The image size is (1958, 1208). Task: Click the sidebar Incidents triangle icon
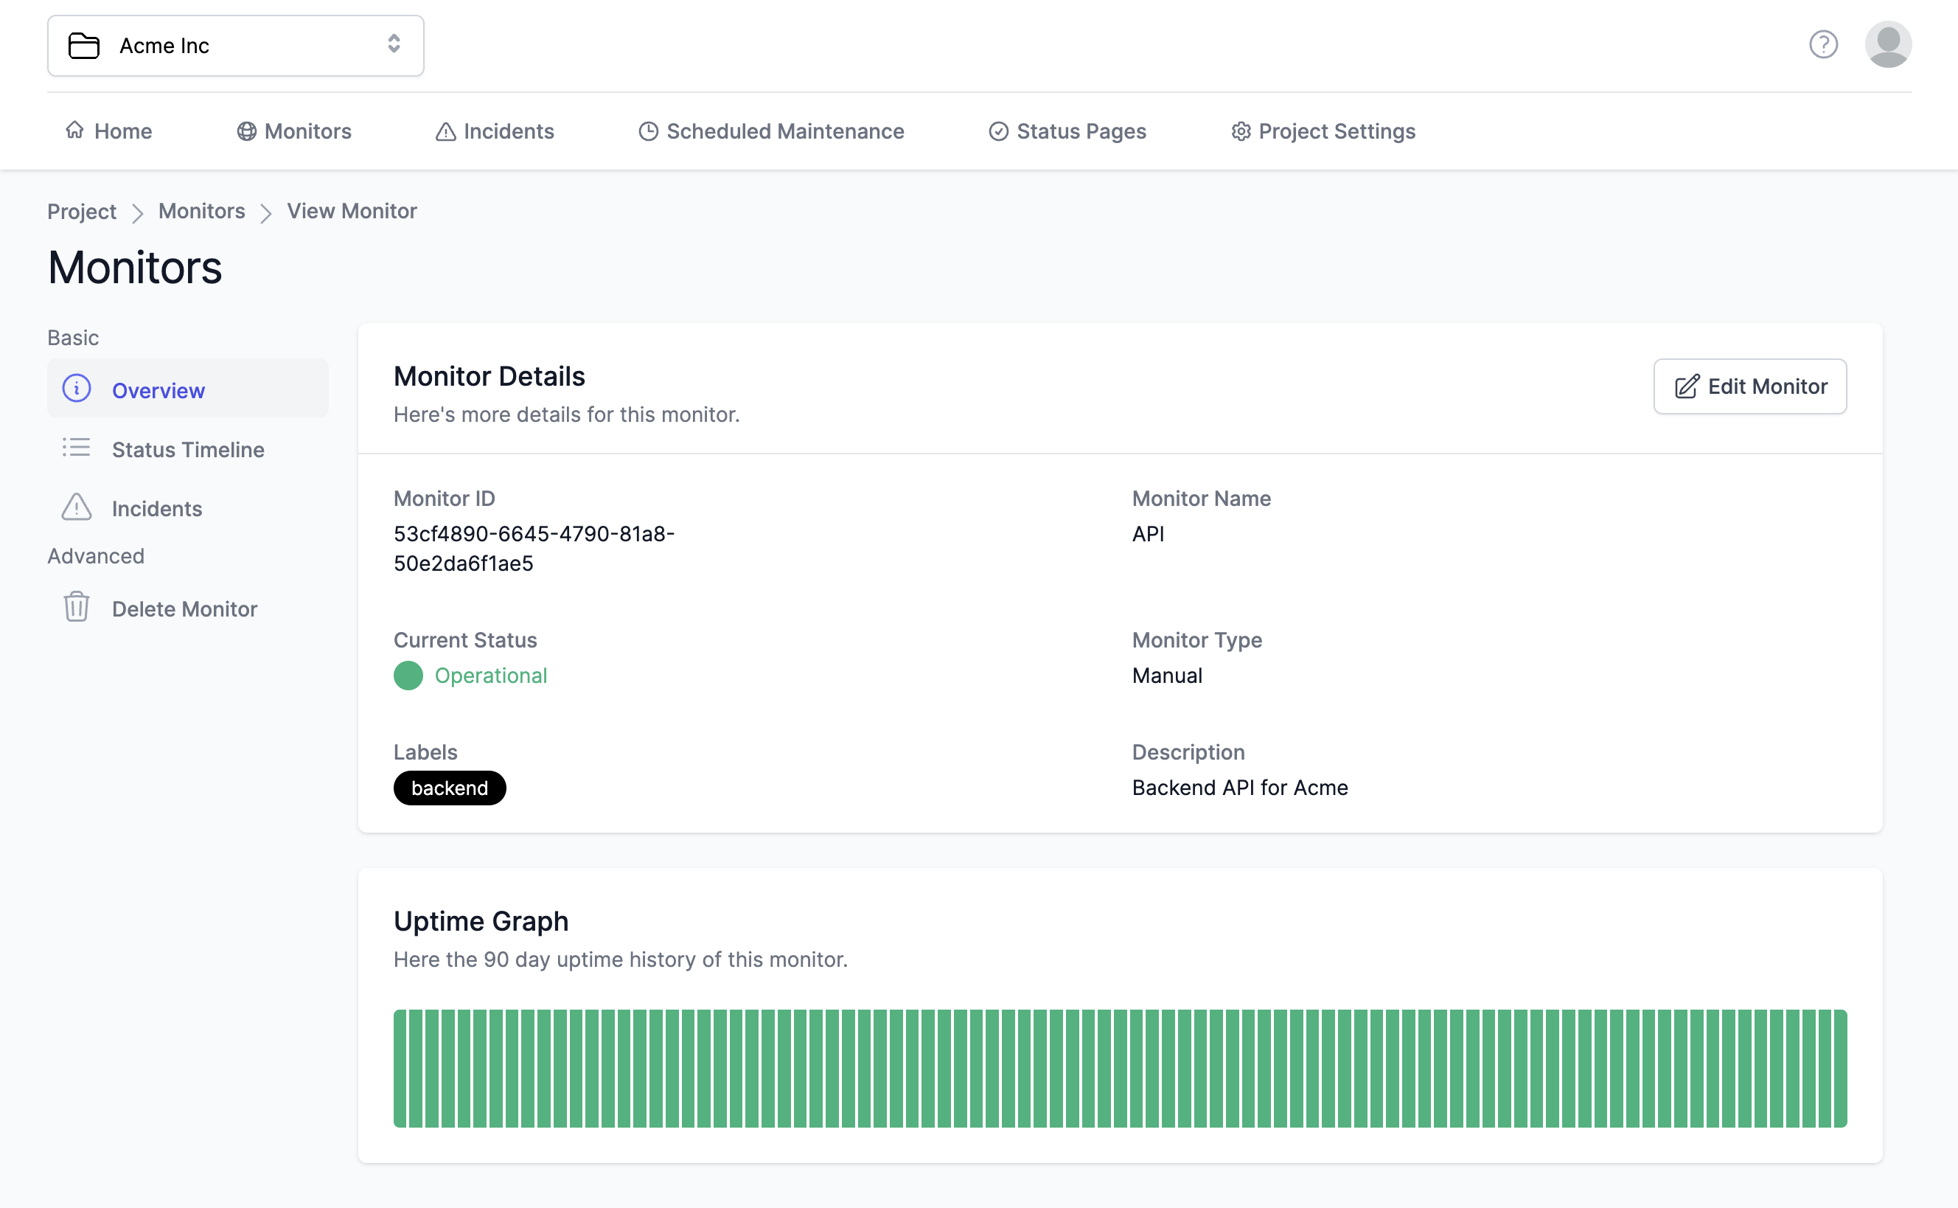[x=77, y=507]
